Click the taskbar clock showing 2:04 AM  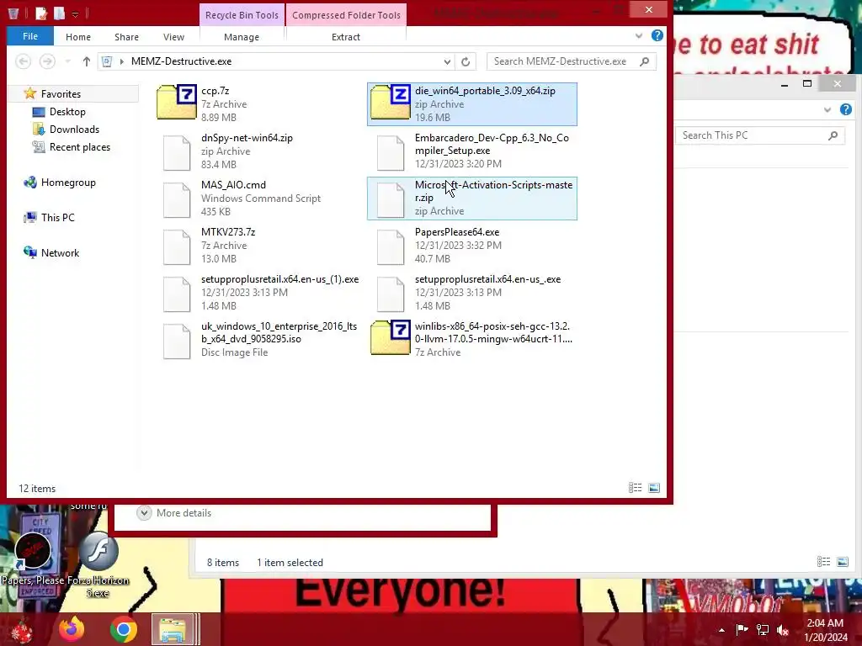[x=826, y=630]
